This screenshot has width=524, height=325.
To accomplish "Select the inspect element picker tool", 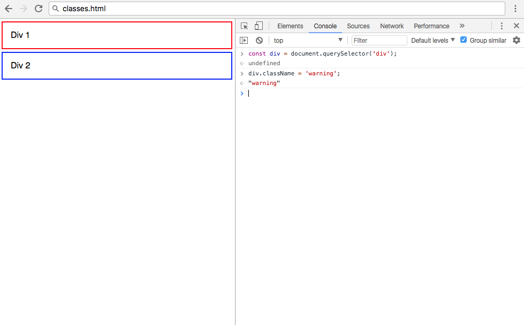I will coord(244,26).
